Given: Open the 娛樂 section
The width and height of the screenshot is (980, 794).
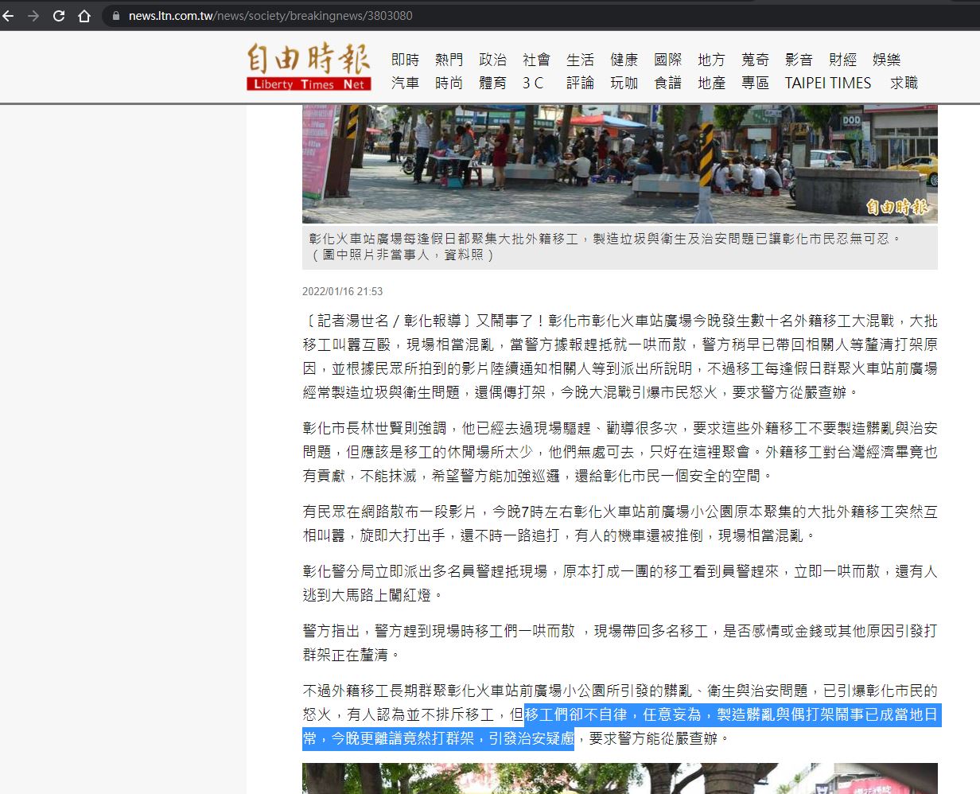Looking at the screenshot, I should click(x=886, y=60).
